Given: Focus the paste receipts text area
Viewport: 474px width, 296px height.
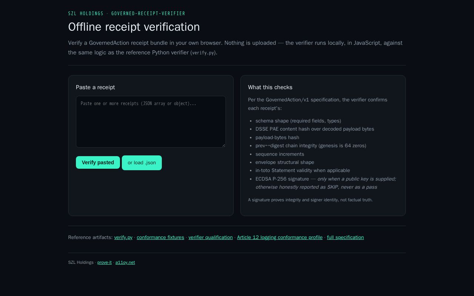Looking at the screenshot, I should pos(151,122).
